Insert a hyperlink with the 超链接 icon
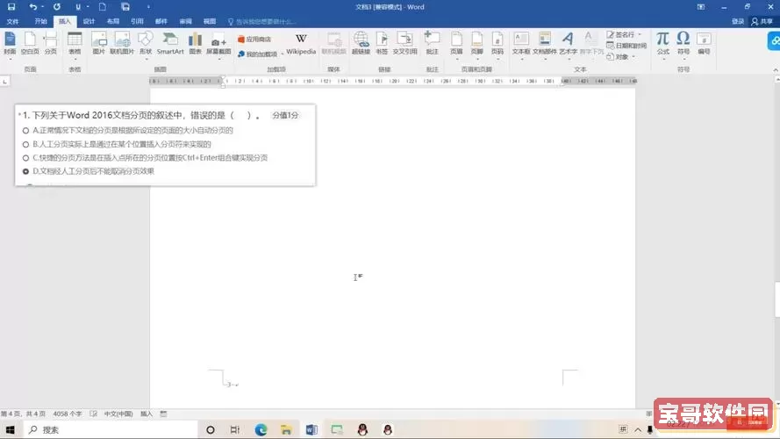This screenshot has height=439, width=780. pos(361,43)
